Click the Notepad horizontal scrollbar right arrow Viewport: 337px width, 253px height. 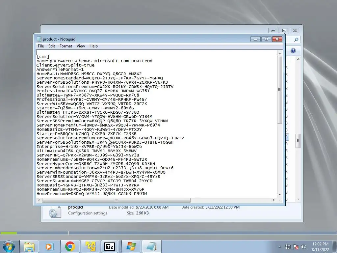274,200
